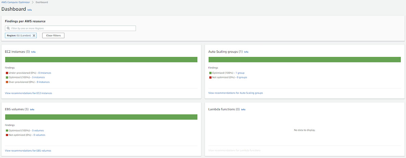
Task: Open the Info link next to Dashboard heading
Action: pos(29,10)
